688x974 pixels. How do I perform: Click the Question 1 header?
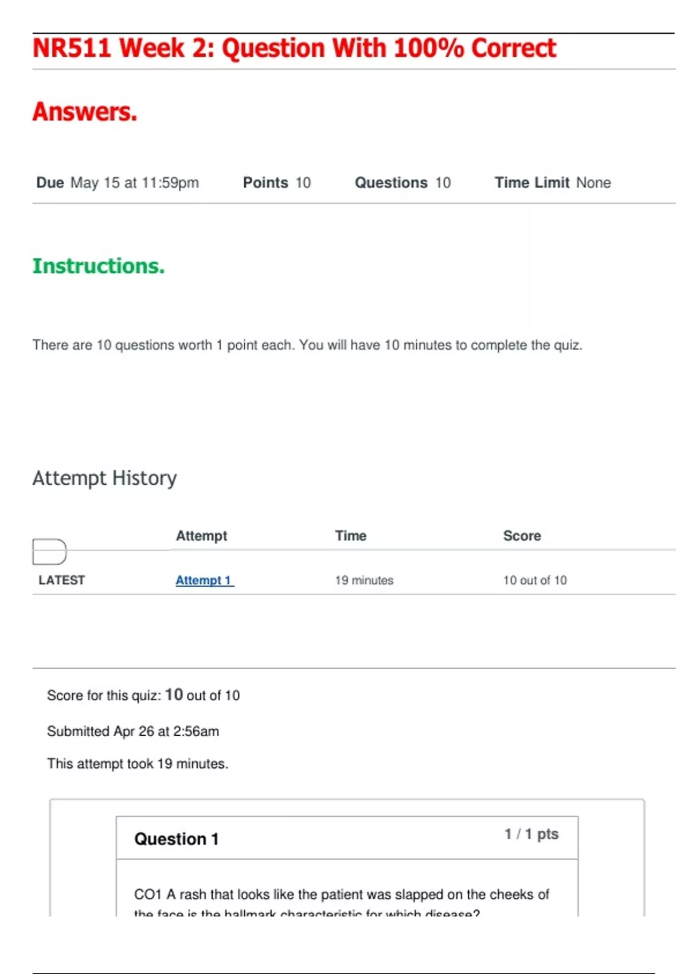177,839
